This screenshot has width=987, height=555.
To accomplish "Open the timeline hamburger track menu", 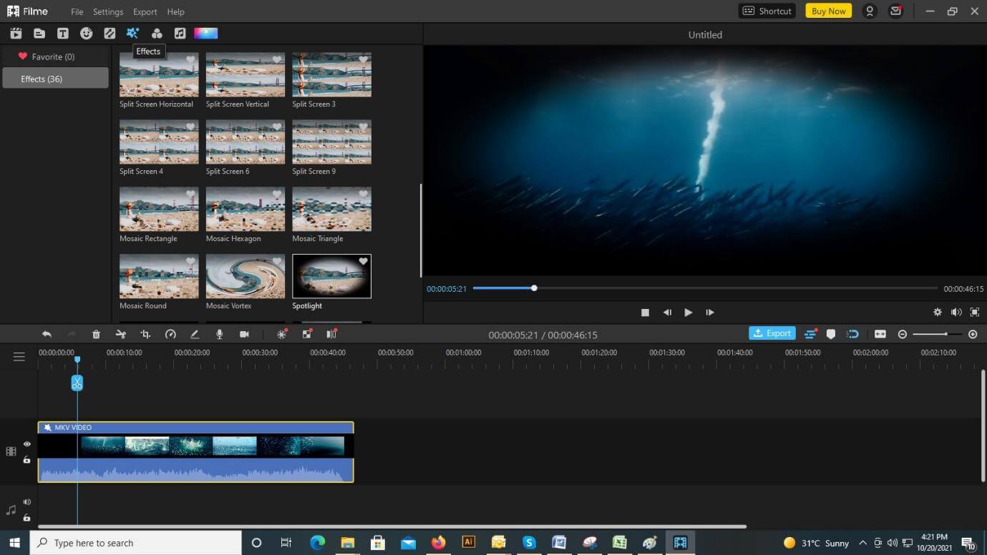I will (19, 356).
